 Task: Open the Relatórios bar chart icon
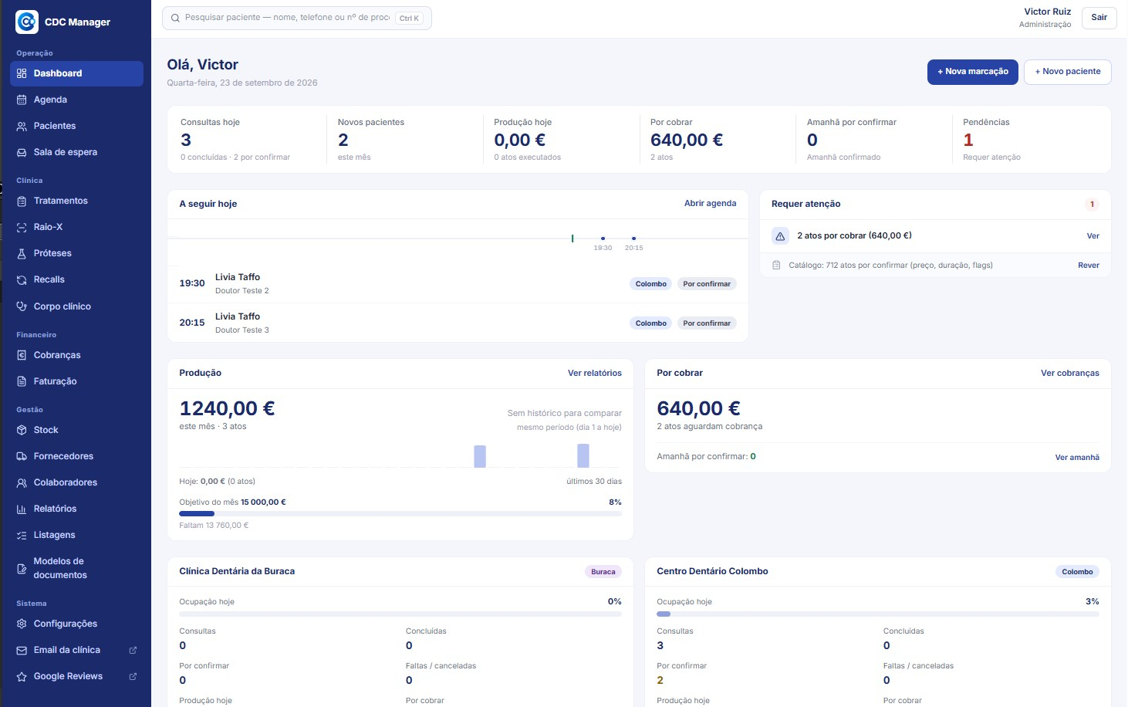click(x=22, y=509)
